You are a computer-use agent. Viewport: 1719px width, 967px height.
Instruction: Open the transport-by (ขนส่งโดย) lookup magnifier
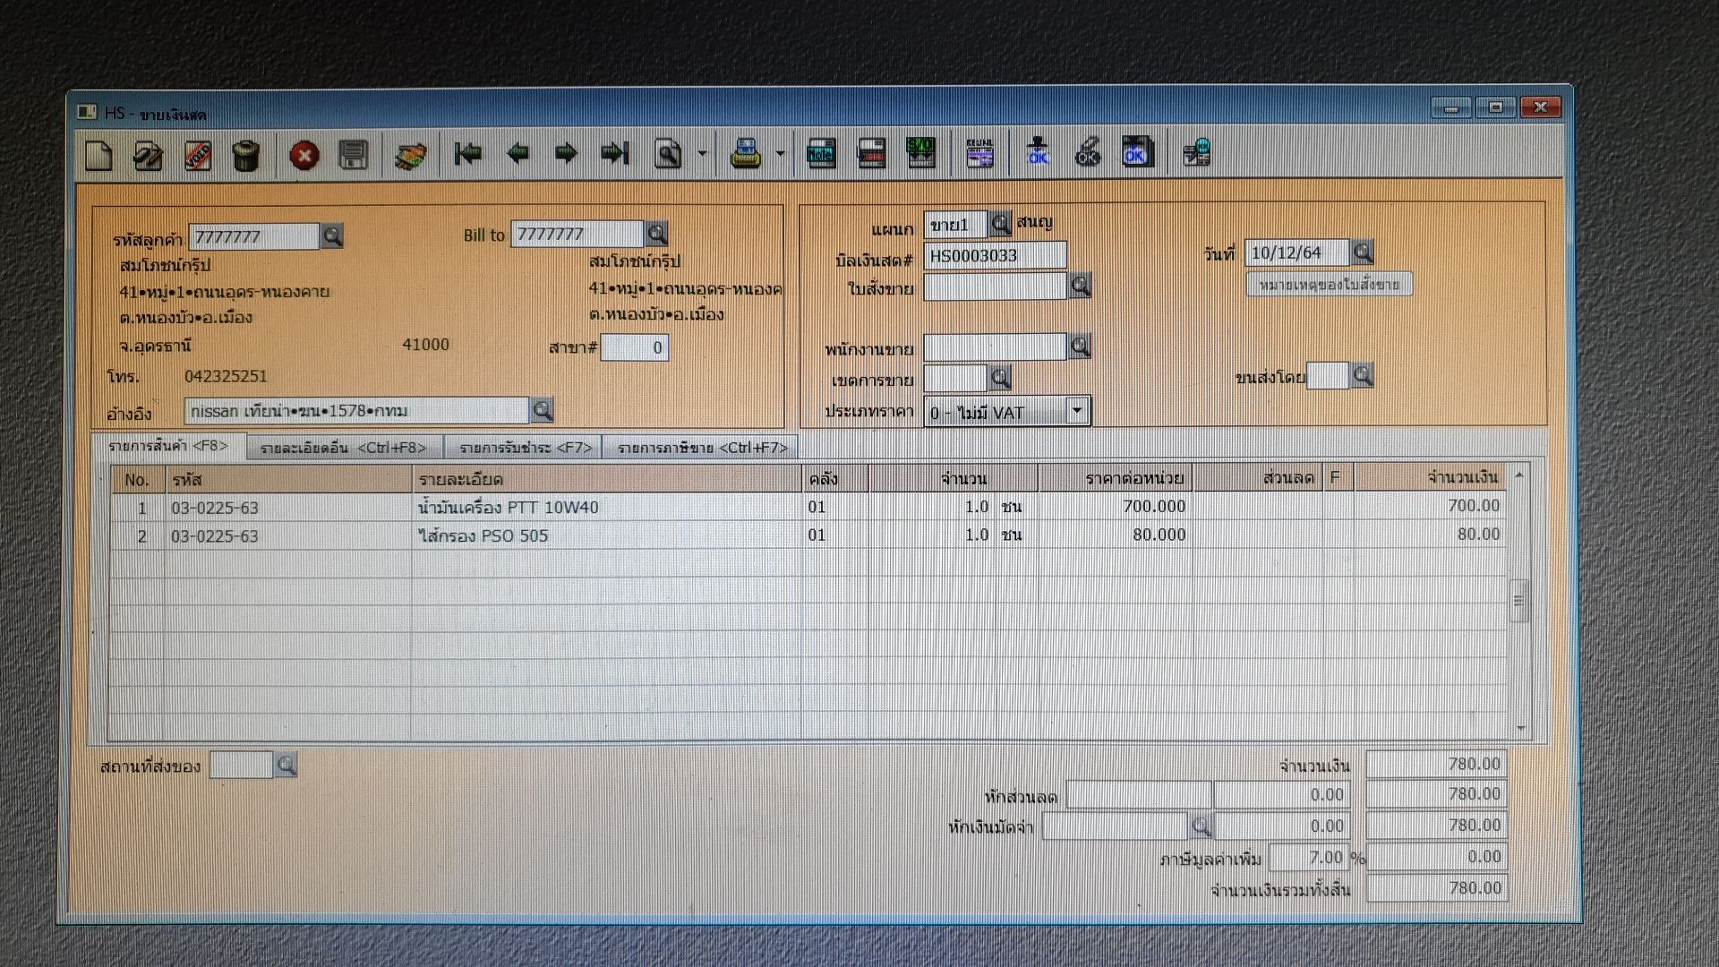coord(1363,375)
